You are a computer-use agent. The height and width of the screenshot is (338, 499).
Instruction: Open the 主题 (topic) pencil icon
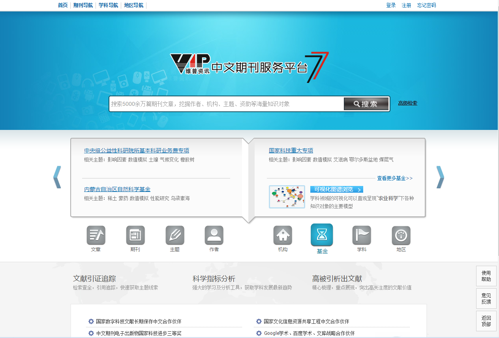click(174, 235)
